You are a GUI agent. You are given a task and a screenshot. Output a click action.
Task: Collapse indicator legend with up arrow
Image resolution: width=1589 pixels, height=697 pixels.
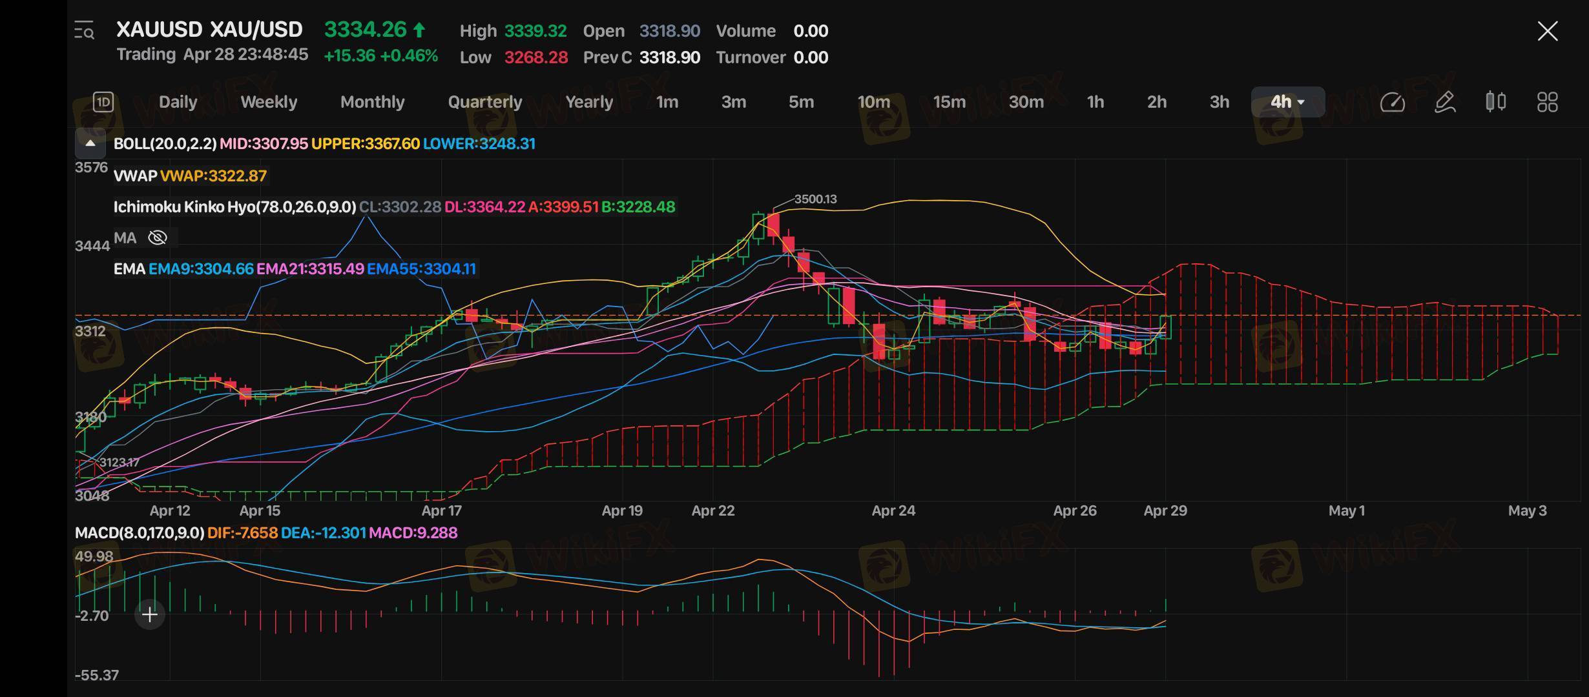pos(90,143)
